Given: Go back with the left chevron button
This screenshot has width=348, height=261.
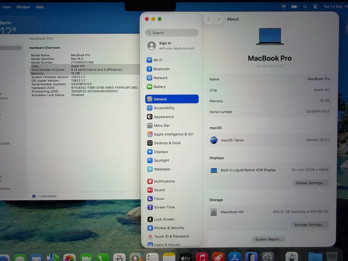Looking at the screenshot, I should [209, 19].
